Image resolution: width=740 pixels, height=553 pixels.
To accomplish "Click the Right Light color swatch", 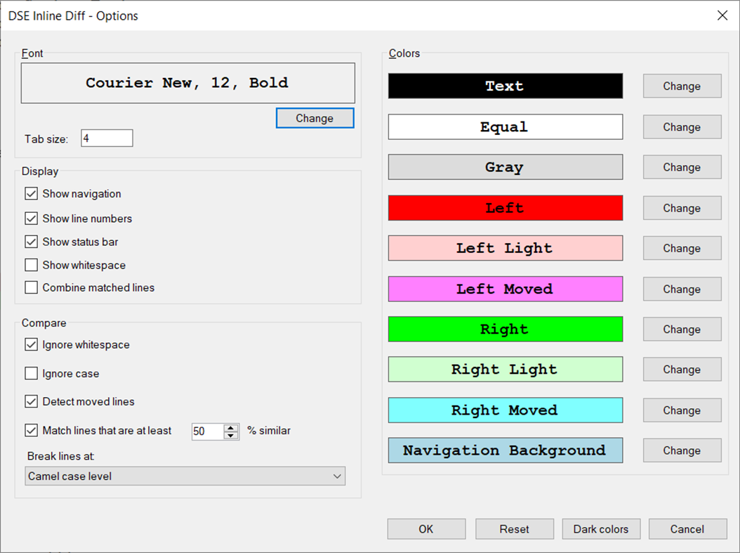I will tap(505, 369).
